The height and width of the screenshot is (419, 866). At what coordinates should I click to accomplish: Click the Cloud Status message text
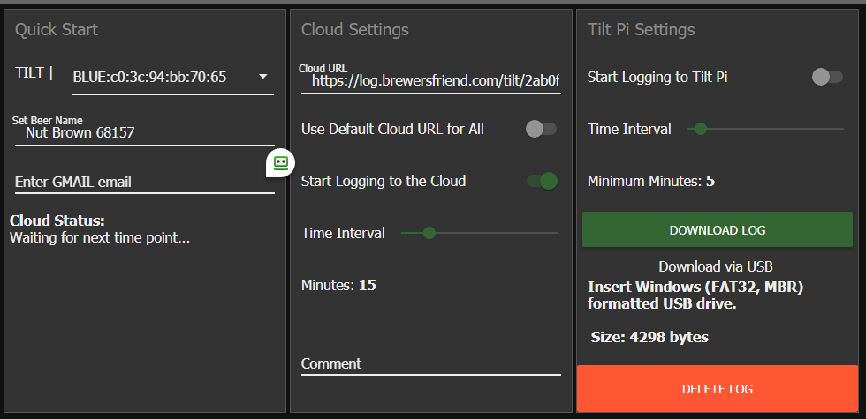100,237
